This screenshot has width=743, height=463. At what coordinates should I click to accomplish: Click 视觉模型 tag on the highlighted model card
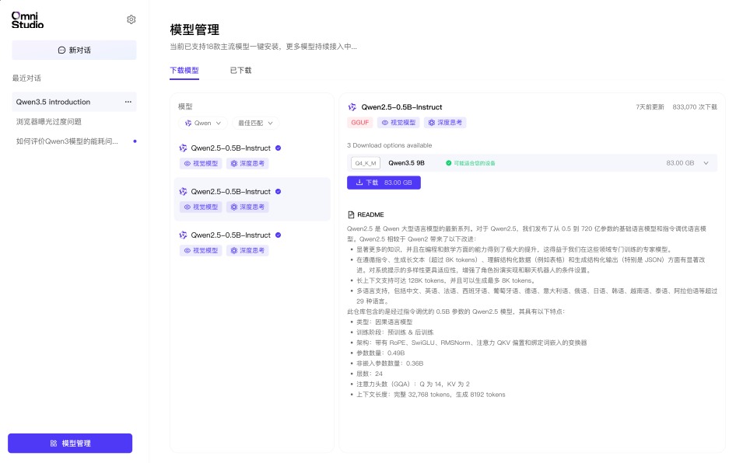201,207
